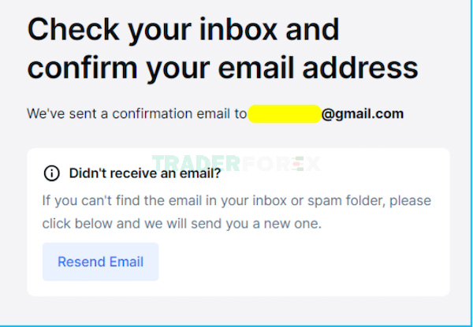
Task: Click the Resend Email button
Action: pyautogui.click(x=100, y=262)
